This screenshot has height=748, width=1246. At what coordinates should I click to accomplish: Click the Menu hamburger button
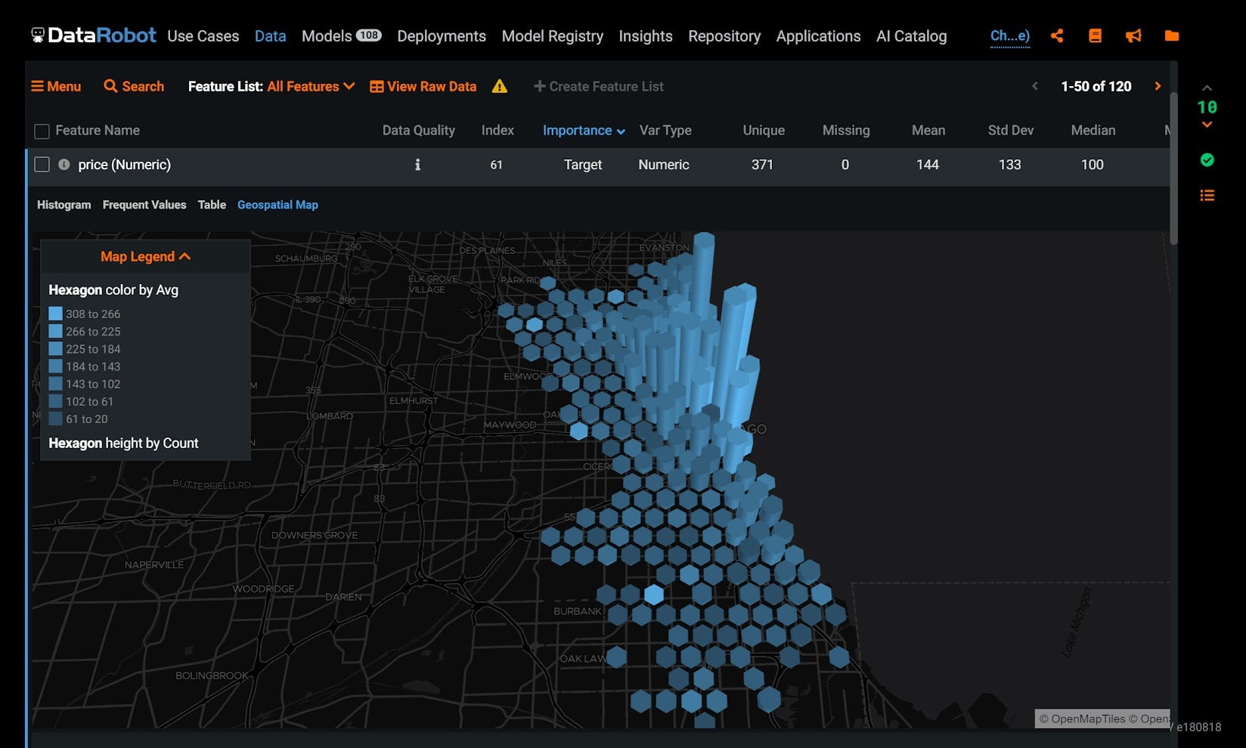pyautogui.click(x=56, y=86)
